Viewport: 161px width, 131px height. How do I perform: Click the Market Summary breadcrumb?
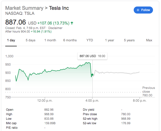coord(24,8)
